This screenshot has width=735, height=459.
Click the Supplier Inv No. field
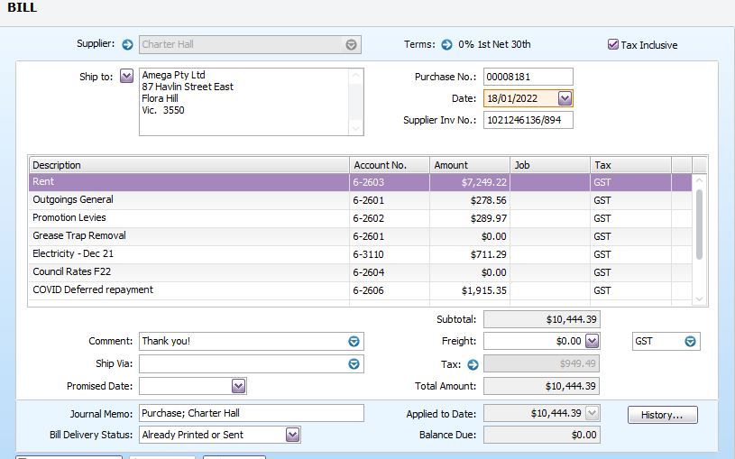528,120
